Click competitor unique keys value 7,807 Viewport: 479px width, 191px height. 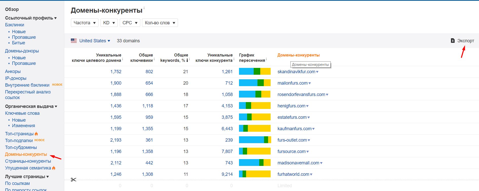(227, 151)
